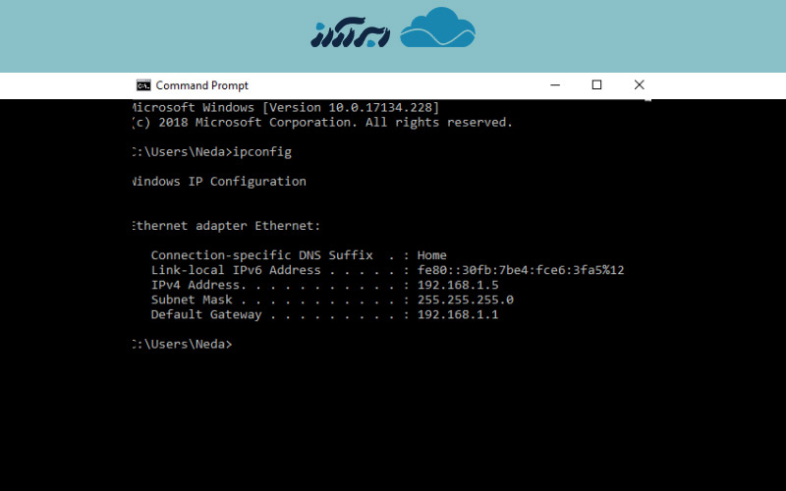Click the "Command Prompt" title text
Viewport: 786px width, 491px height.
pos(202,85)
